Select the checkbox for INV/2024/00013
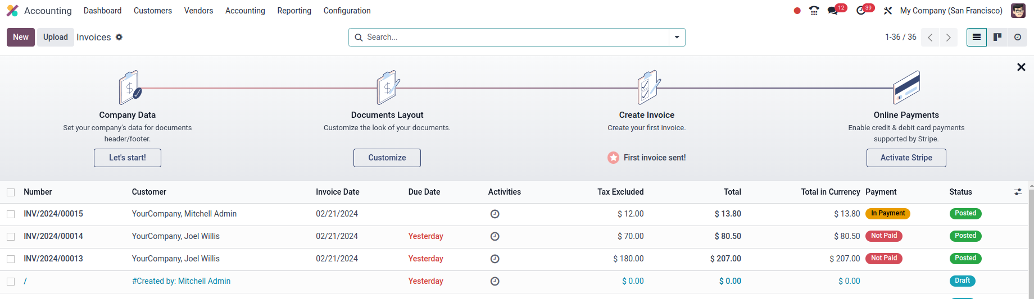Image resolution: width=1034 pixels, height=299 pixels. 11,259
